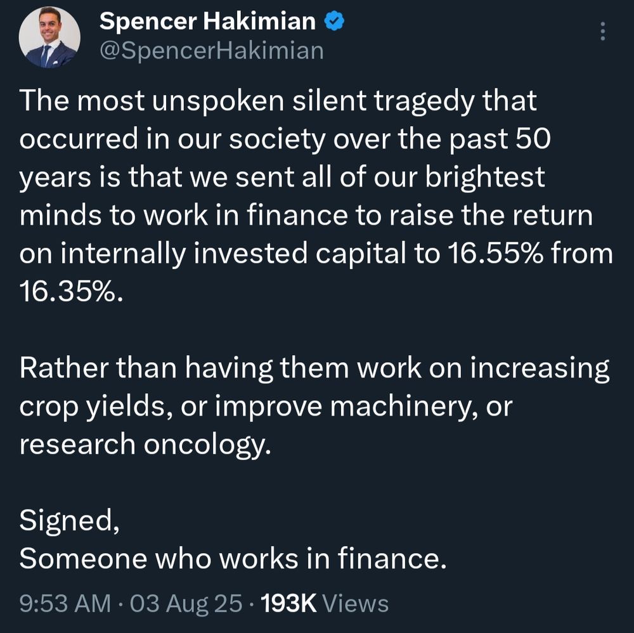Open the Spencer Hakimian display name link
Screen dimensions: 634x633
[x=207, y=21]
